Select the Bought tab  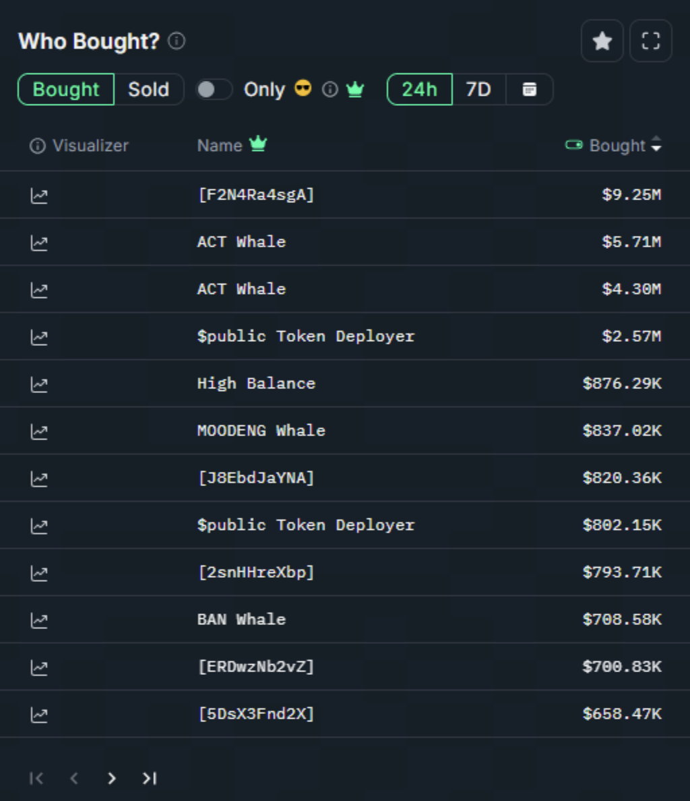(66, 90)
